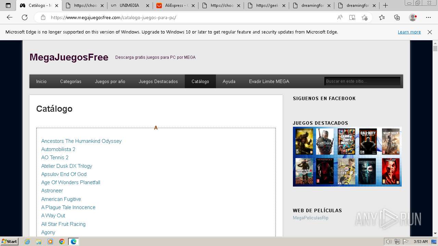Open the Agony link
Viewport: 438px width, 246px height.
pyautogui.click(x=48, y=232)
